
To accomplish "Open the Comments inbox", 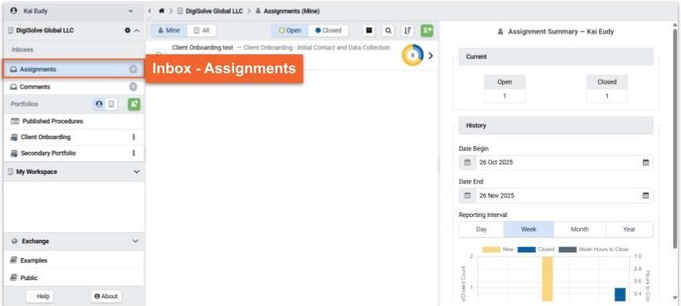I will pyautogui.click(x=73, y=87).
